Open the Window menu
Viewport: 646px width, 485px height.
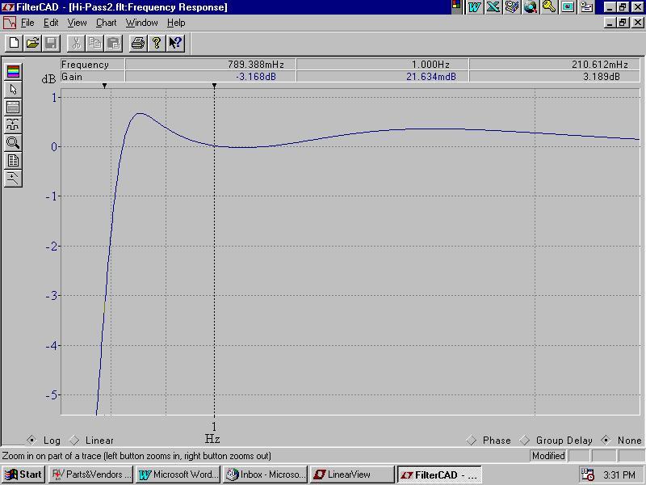[x=141, y=23]
